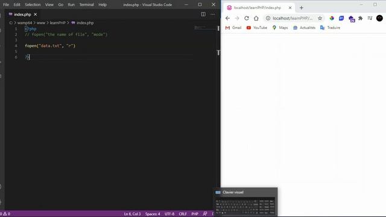The width and height of the screenshot is (386, 217).
Task: Open the Terminal menu
Action: pos(86,4)
